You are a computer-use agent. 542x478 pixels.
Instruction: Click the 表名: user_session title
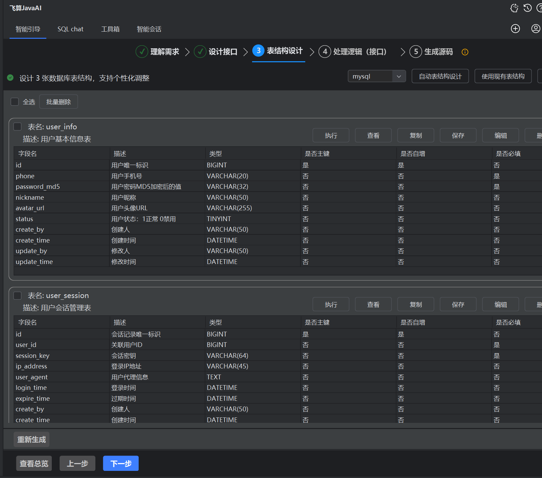[x=58, y=296]
